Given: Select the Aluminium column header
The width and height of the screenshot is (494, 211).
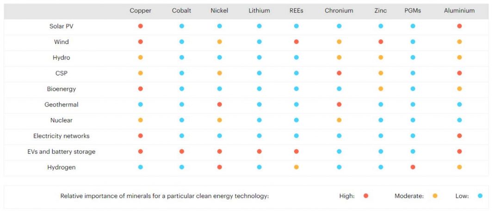Looking at the screenshot, I should point(459,11).
